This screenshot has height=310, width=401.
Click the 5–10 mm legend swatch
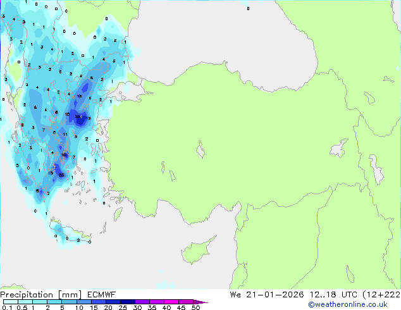(x=70, y=302)
